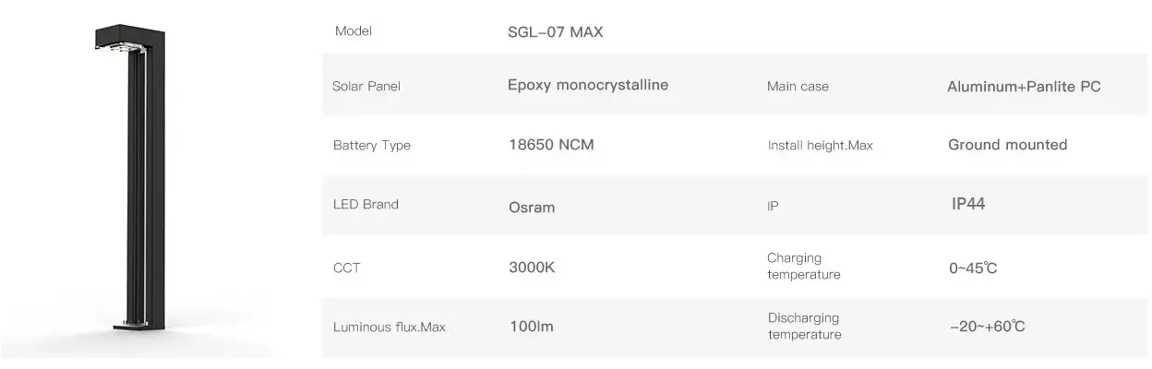Select the Charging temperature label
This screenshot has width=1152, height=369.
click(803, 266)
